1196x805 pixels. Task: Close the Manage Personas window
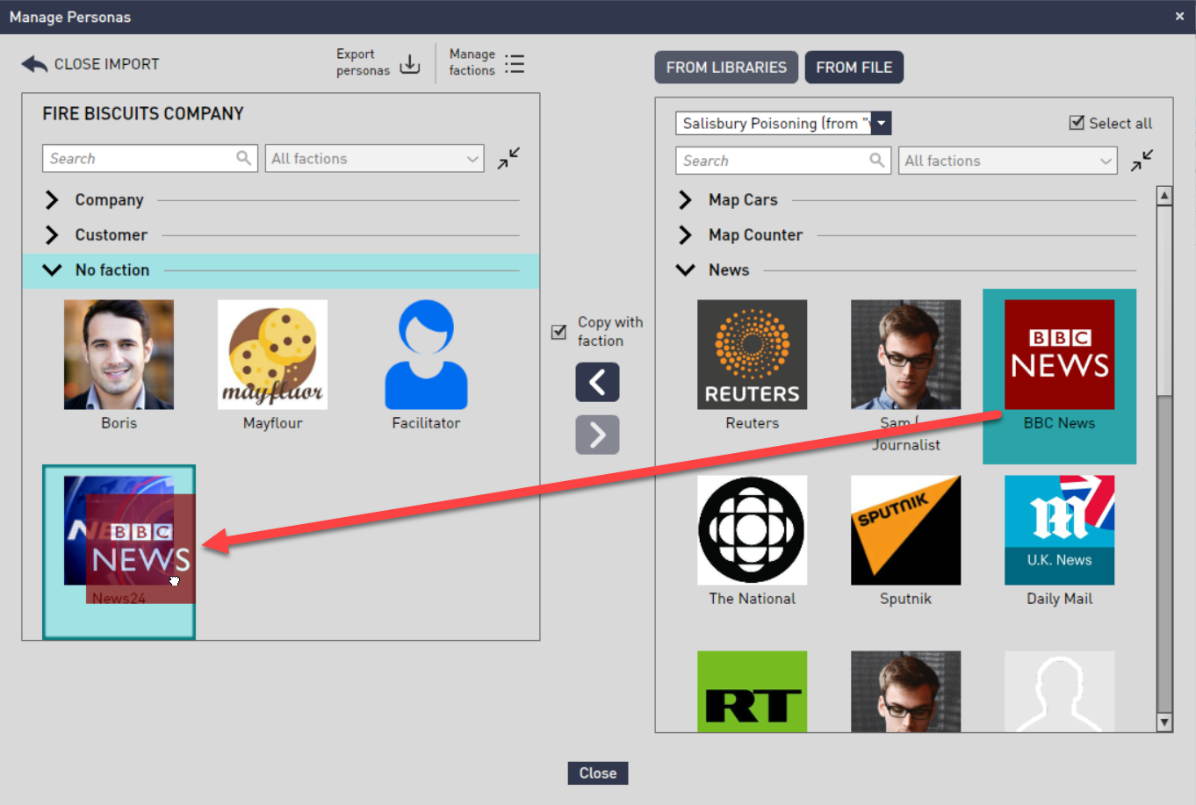click(1179, 16)
